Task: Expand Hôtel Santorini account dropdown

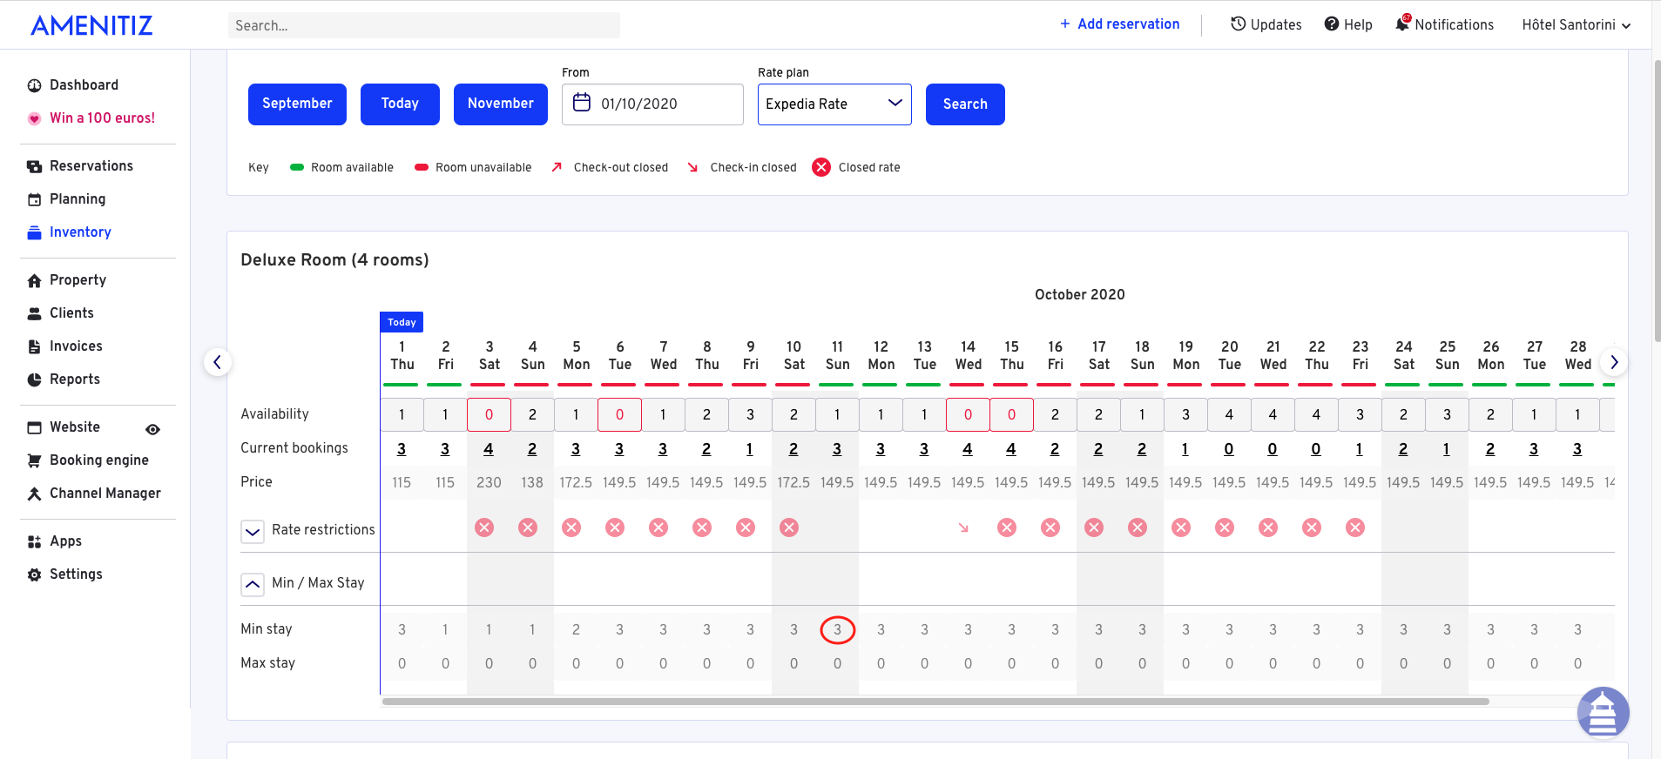Action: [x=1576, y=24]
